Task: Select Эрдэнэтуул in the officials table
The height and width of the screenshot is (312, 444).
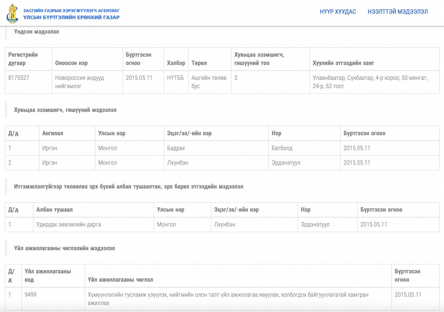Action: 327,224
